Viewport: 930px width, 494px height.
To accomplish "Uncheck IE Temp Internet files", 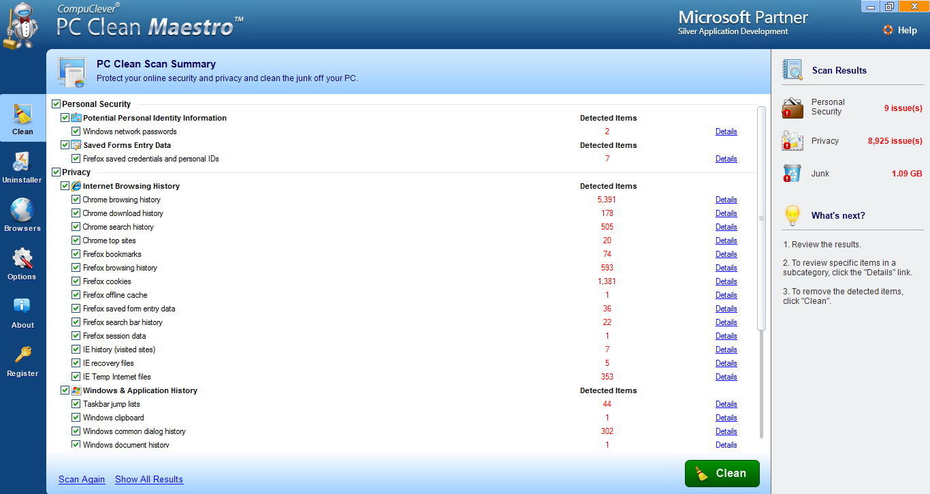I will click(x=76, y=377).
